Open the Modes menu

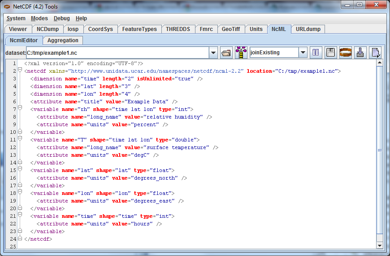click(39, 18)
